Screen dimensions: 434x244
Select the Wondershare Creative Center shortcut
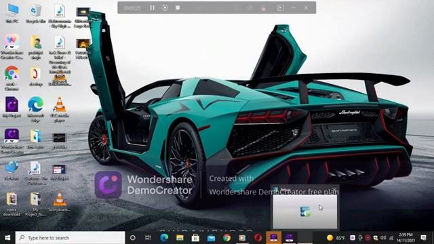point(12,47)
